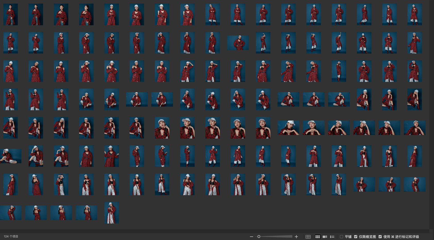Switch to details view mode
434x240 pixels.
coord(325,237)
